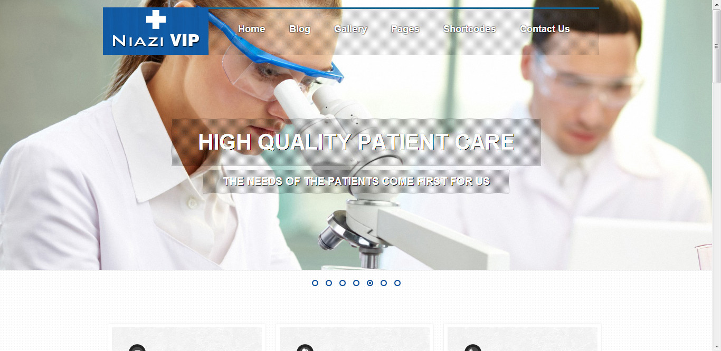Screen dimensions: 721x351
Task: Open the Home menu item
Action: 251,29
